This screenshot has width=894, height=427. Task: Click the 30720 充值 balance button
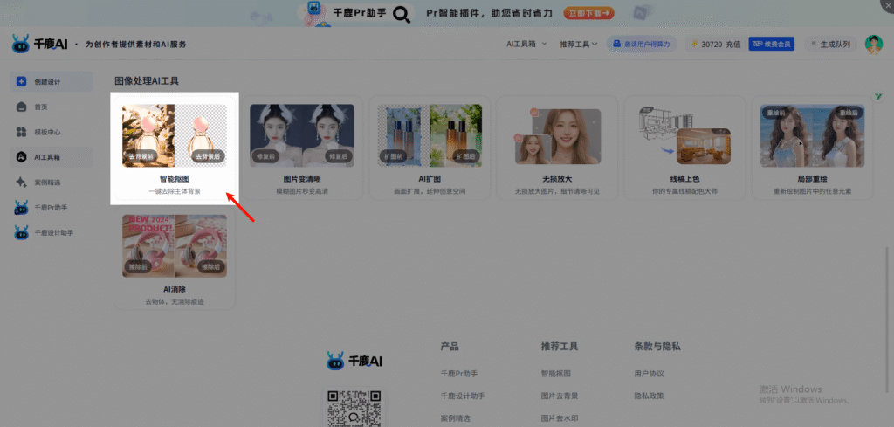(x=716, y=44)
